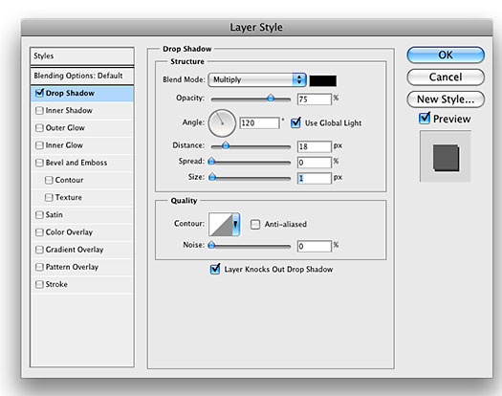Click the Distance slider handle
502x396 pixels.
point(226,145)
